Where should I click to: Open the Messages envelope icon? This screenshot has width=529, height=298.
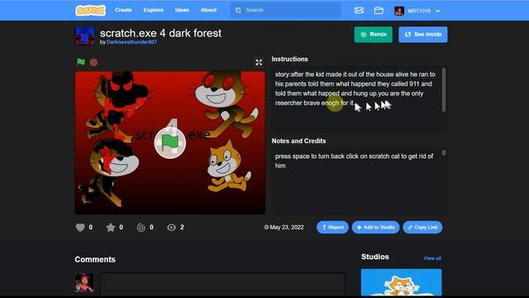click(359, 11)
